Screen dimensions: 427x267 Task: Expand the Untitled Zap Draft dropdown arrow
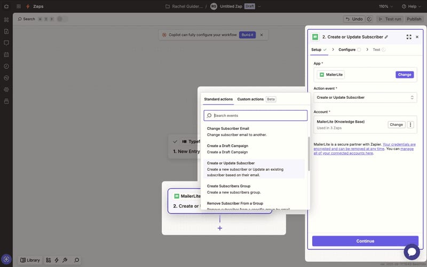[259, 6]
